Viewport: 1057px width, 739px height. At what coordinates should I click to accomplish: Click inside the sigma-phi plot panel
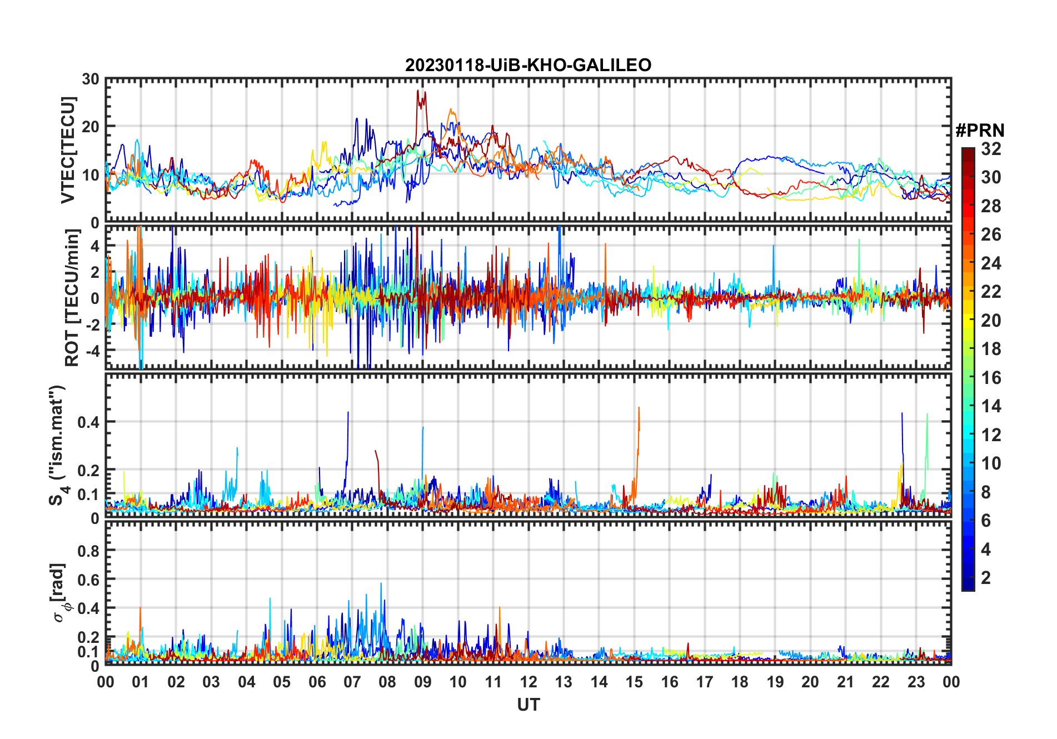[x=528, y=593]
